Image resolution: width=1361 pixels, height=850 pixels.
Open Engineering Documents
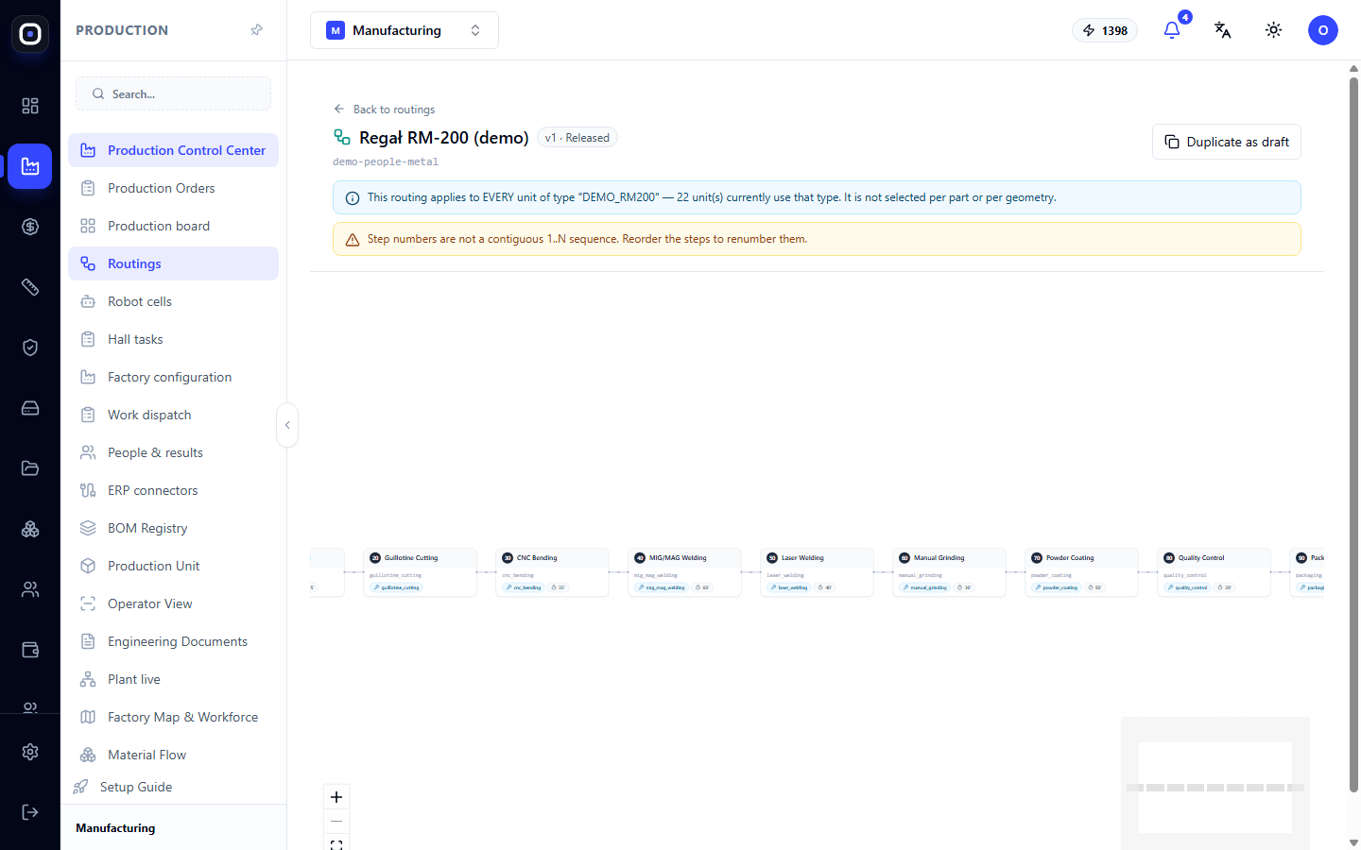pos(173,641)
